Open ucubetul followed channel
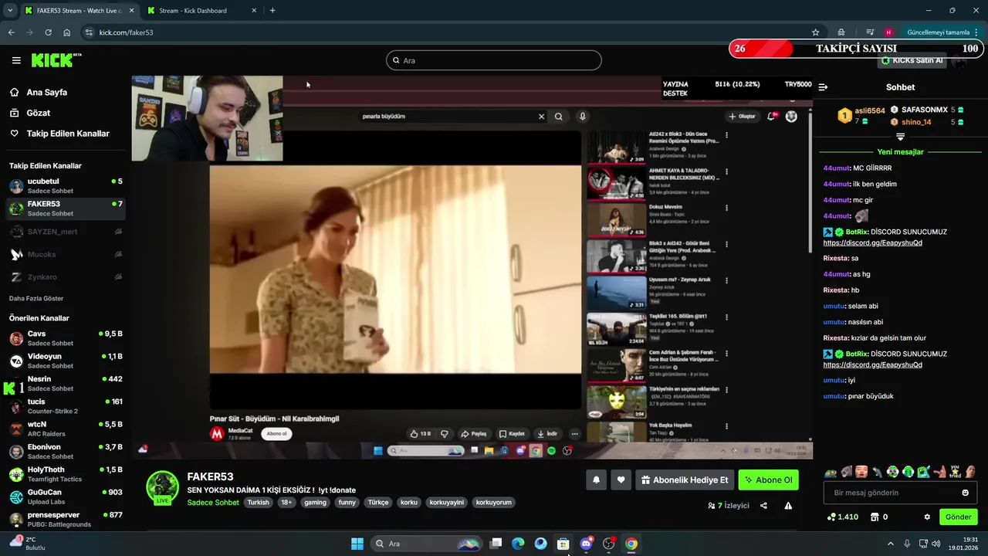988x556 pixels. pos(66,185)
